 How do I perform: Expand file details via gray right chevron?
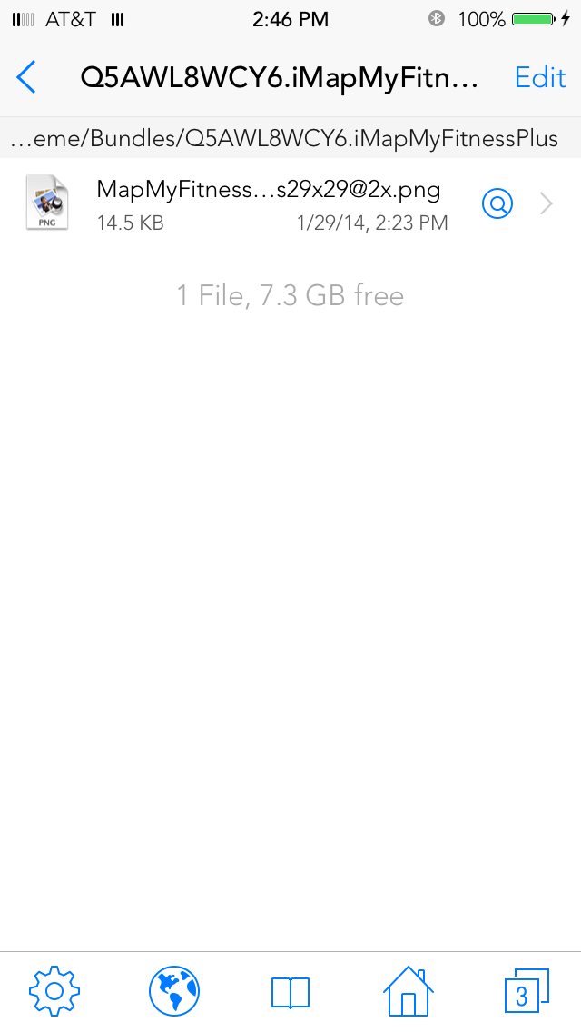pos(547,204)
